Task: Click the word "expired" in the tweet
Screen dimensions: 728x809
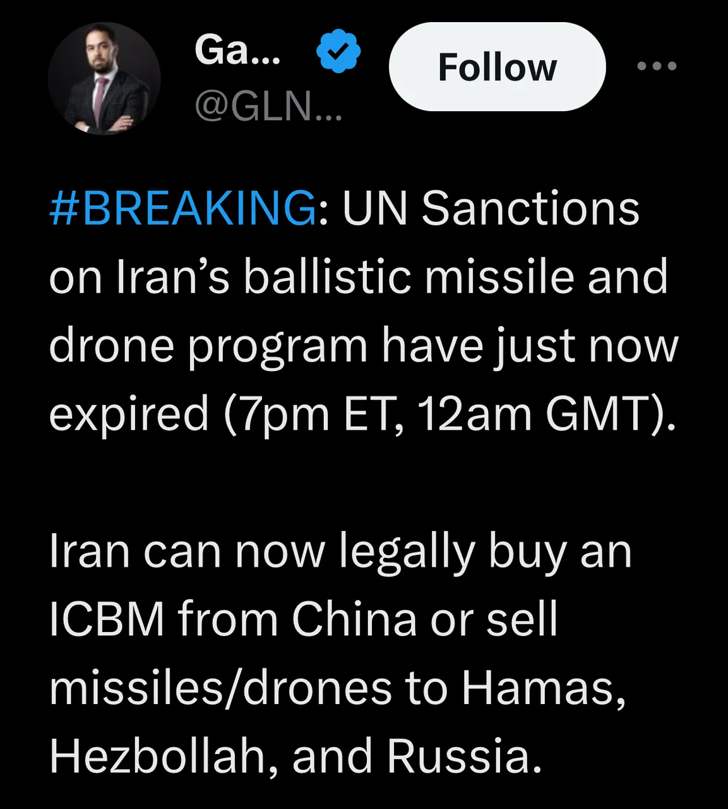Action: [x=129, y=415]
